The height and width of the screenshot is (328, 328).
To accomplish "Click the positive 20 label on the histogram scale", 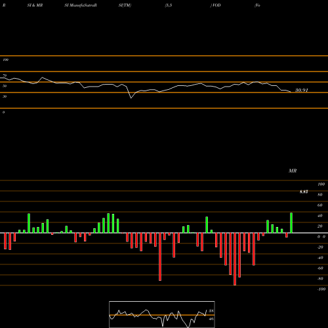I will [x=320, y=226].
